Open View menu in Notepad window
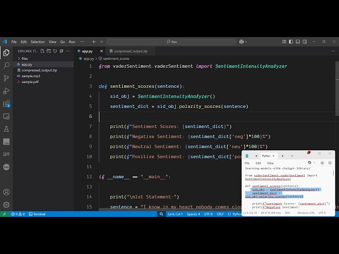This screenshot has height=254, width=339. pos(270,163)
